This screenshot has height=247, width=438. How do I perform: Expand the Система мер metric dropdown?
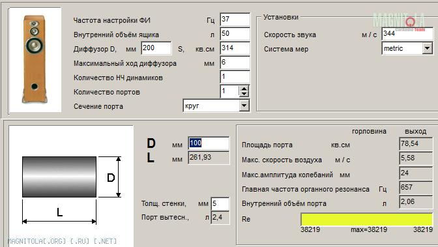428,48
